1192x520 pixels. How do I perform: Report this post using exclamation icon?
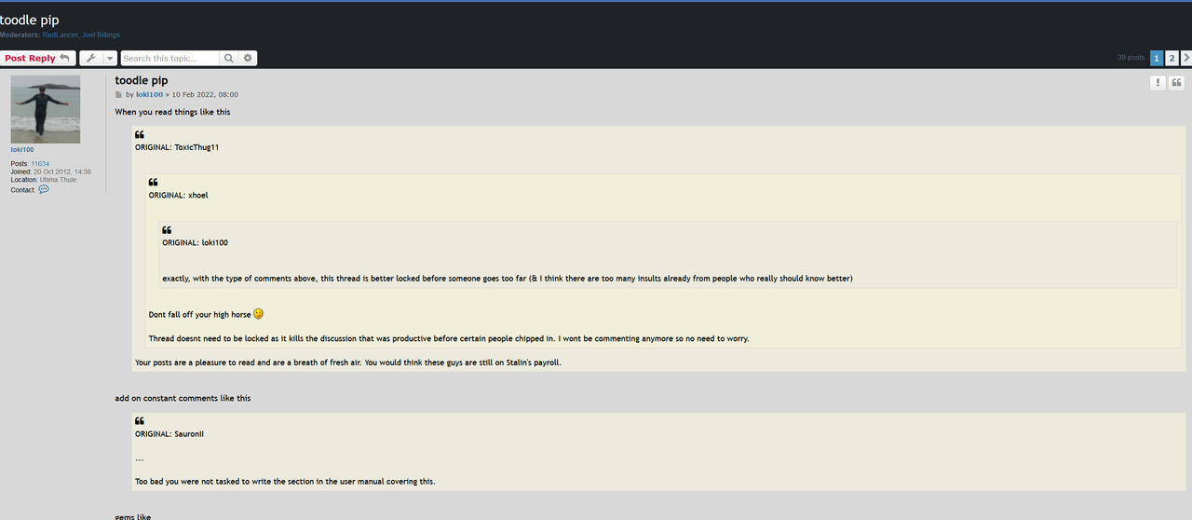1158,83
